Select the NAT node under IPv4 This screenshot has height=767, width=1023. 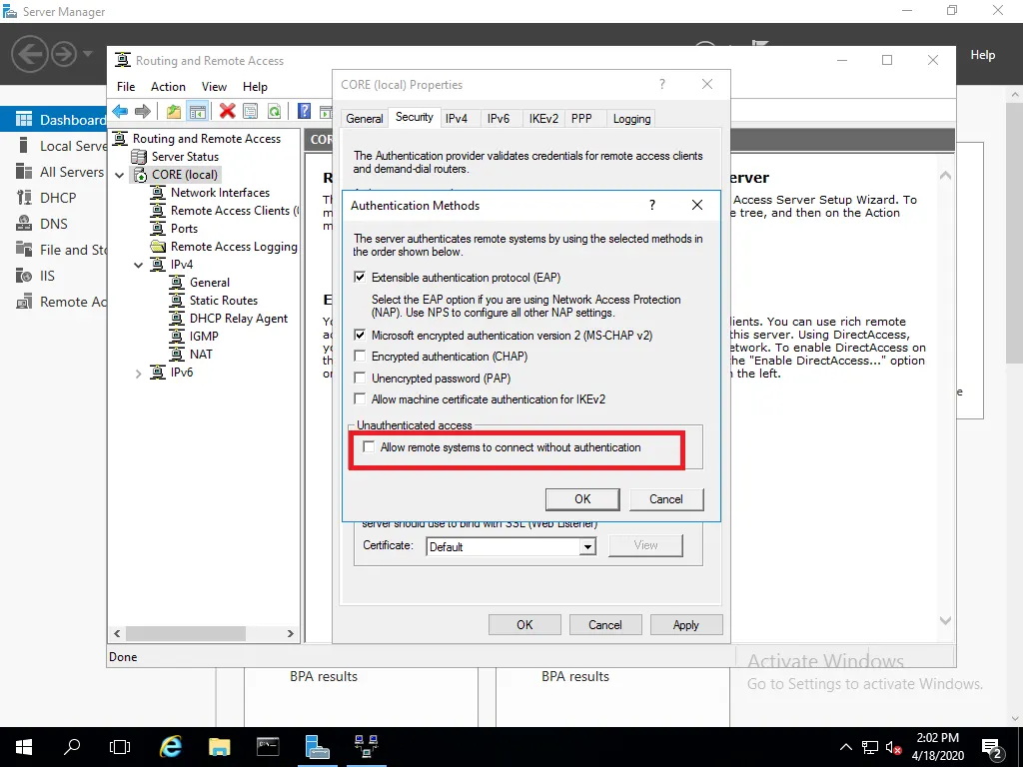pos(201,355)
